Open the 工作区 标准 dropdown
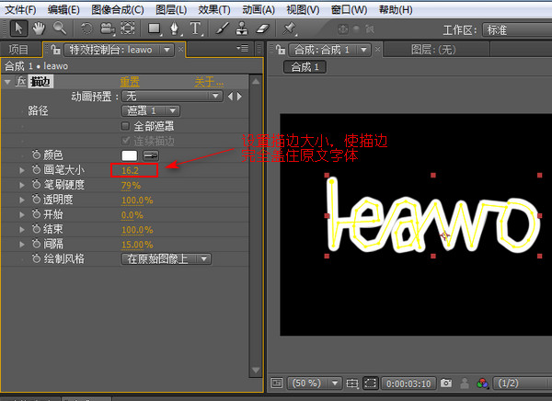552x401 pixels. pos(517,30)
